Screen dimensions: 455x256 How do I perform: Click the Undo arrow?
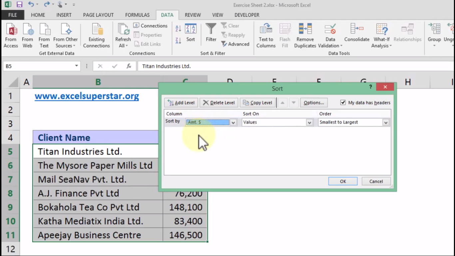(31, 5)
